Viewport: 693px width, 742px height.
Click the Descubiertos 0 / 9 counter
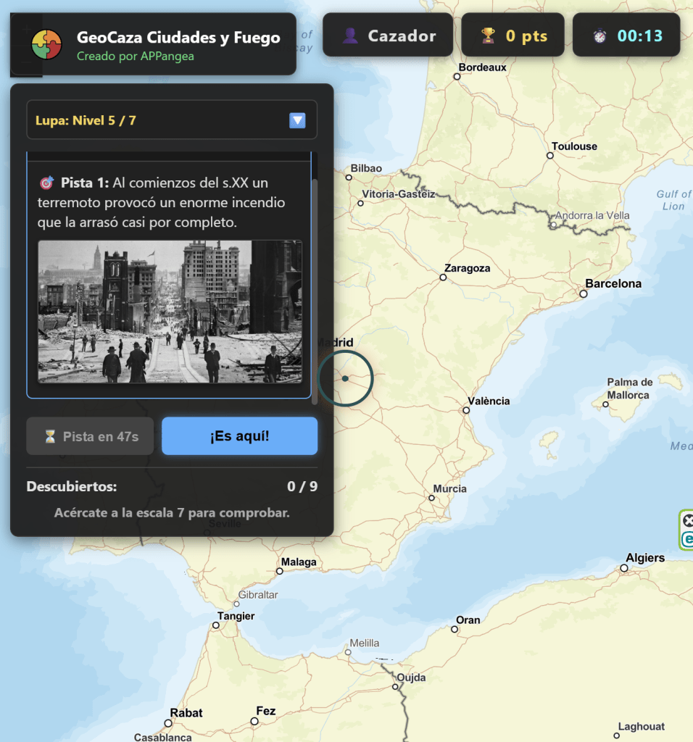(x=172, y=486)
